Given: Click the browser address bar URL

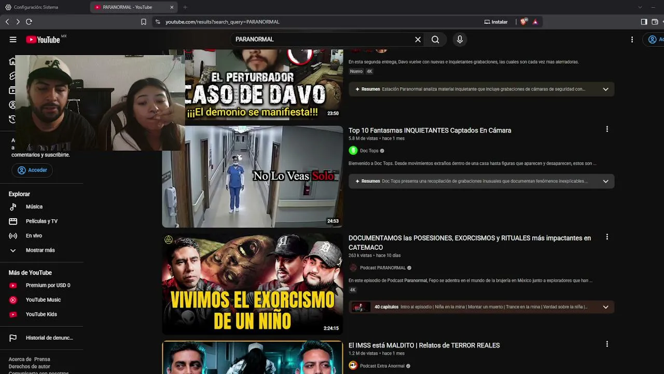Looking at the screenshot, I should click(223, 22).
